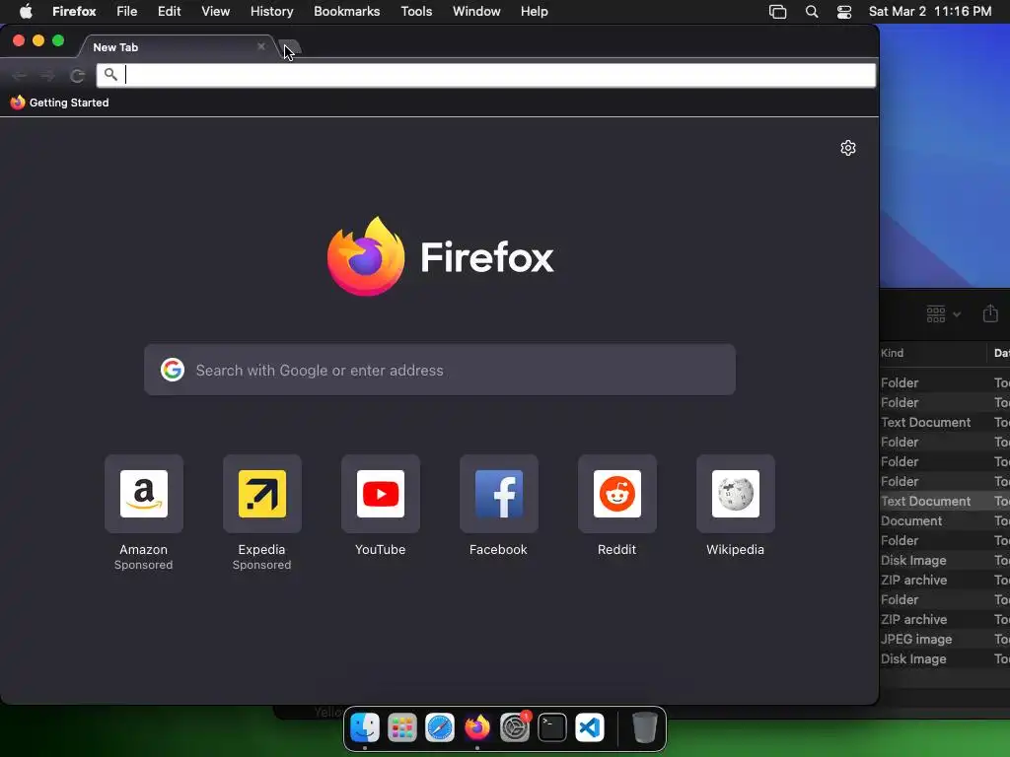
Task: Open new tab page personalize gear
Action: pyautogui.click(x=847, y=148)
